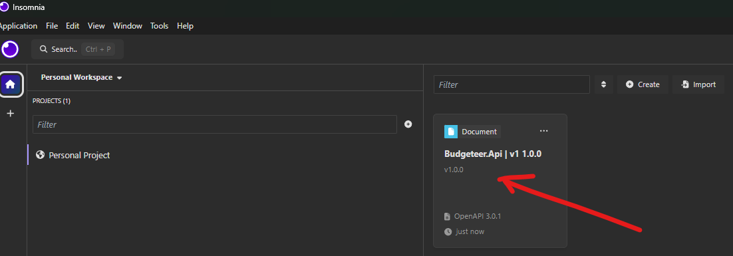Click the globe icon beside Personal Project
This screenshot has height=256, width=733.
[40, 155]
